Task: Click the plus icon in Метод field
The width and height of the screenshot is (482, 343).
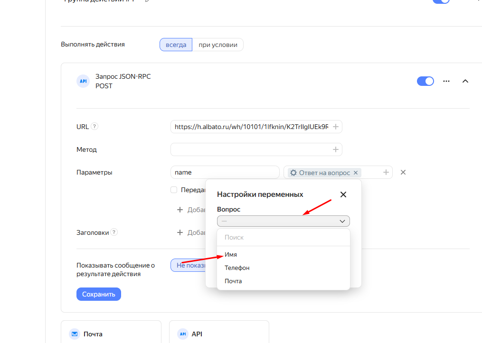Action: click(335, 149)
